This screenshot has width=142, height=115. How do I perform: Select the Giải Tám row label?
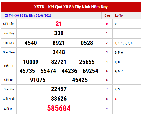[9, 24]
